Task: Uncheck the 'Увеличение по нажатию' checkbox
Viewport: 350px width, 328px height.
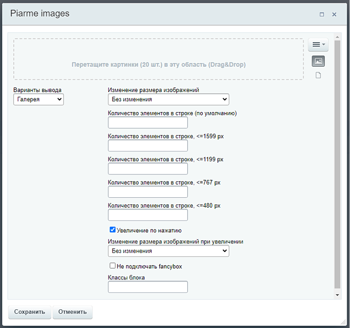Action: click(112, 230)
